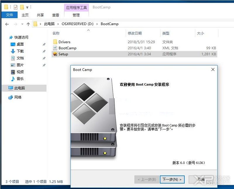234x189 pixels.
Task: Click the BootCamp XML file name
Action: tap(68, 48)
